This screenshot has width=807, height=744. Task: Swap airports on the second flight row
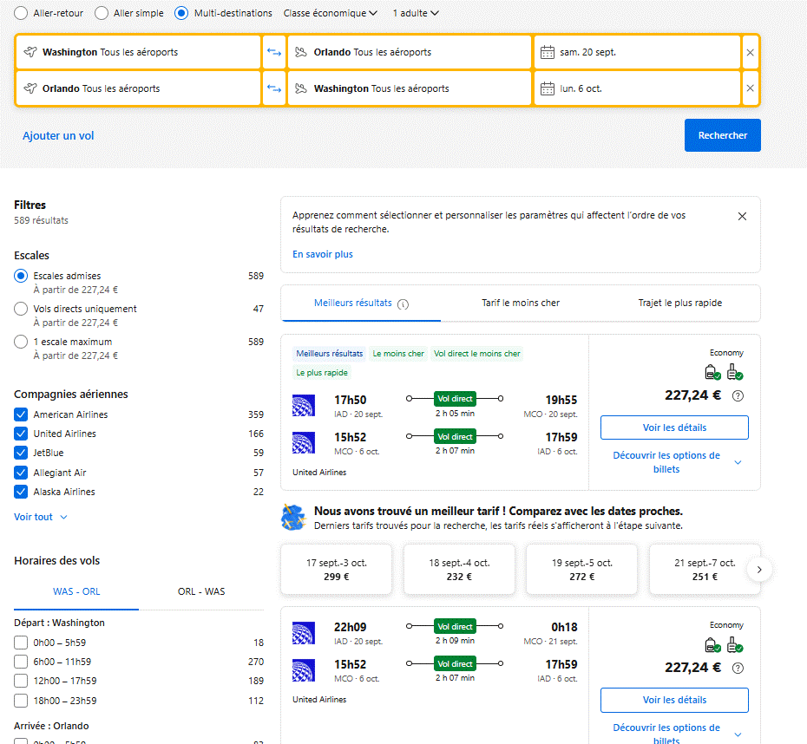click(274, 88)
